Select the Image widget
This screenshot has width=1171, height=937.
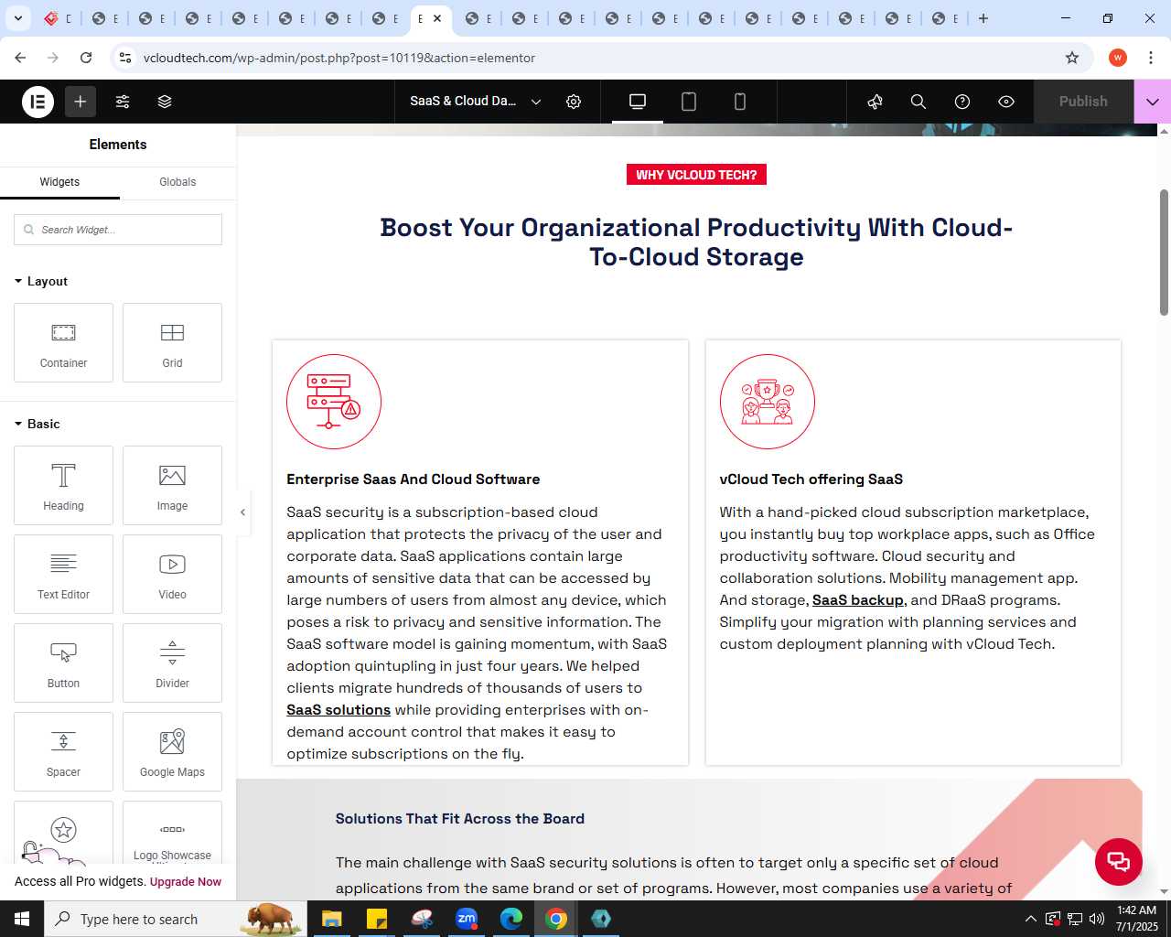(x=172, y=486)
